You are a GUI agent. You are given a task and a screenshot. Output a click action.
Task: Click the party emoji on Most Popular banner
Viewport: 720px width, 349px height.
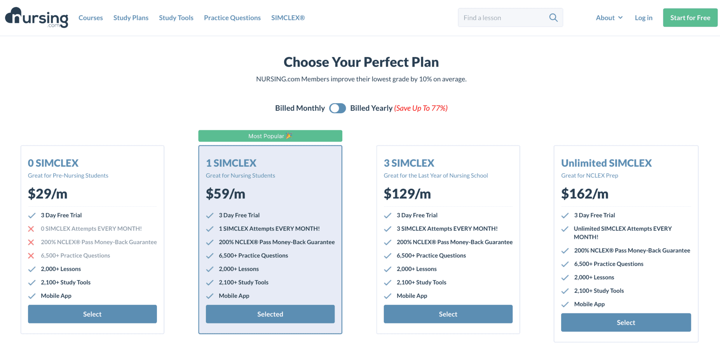289,136
